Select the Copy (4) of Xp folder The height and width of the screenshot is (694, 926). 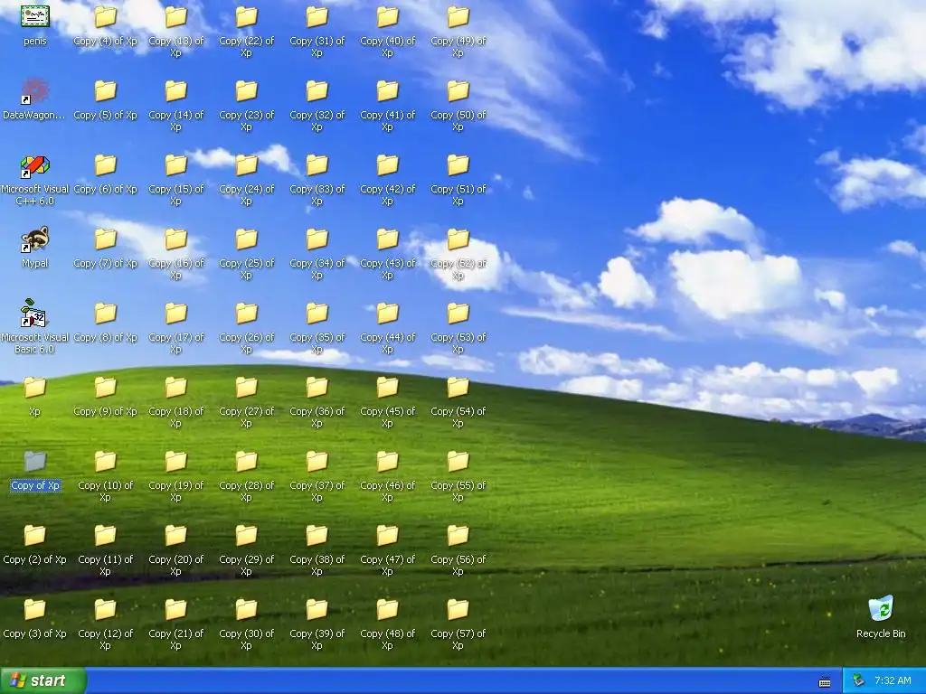point(105,18)
